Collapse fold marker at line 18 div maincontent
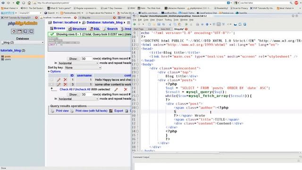This screenshot has height=170, width=302. click(x=137, y=68)
